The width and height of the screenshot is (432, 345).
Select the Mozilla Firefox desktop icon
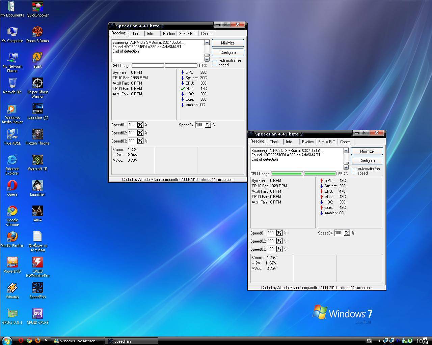pyautogui.click(x=12, y=240)
